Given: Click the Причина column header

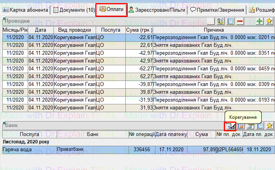Looking at the screenshot, I should click(214, 30).
